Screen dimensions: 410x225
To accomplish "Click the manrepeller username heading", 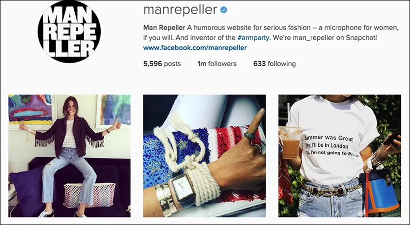I will pos(180,10).
